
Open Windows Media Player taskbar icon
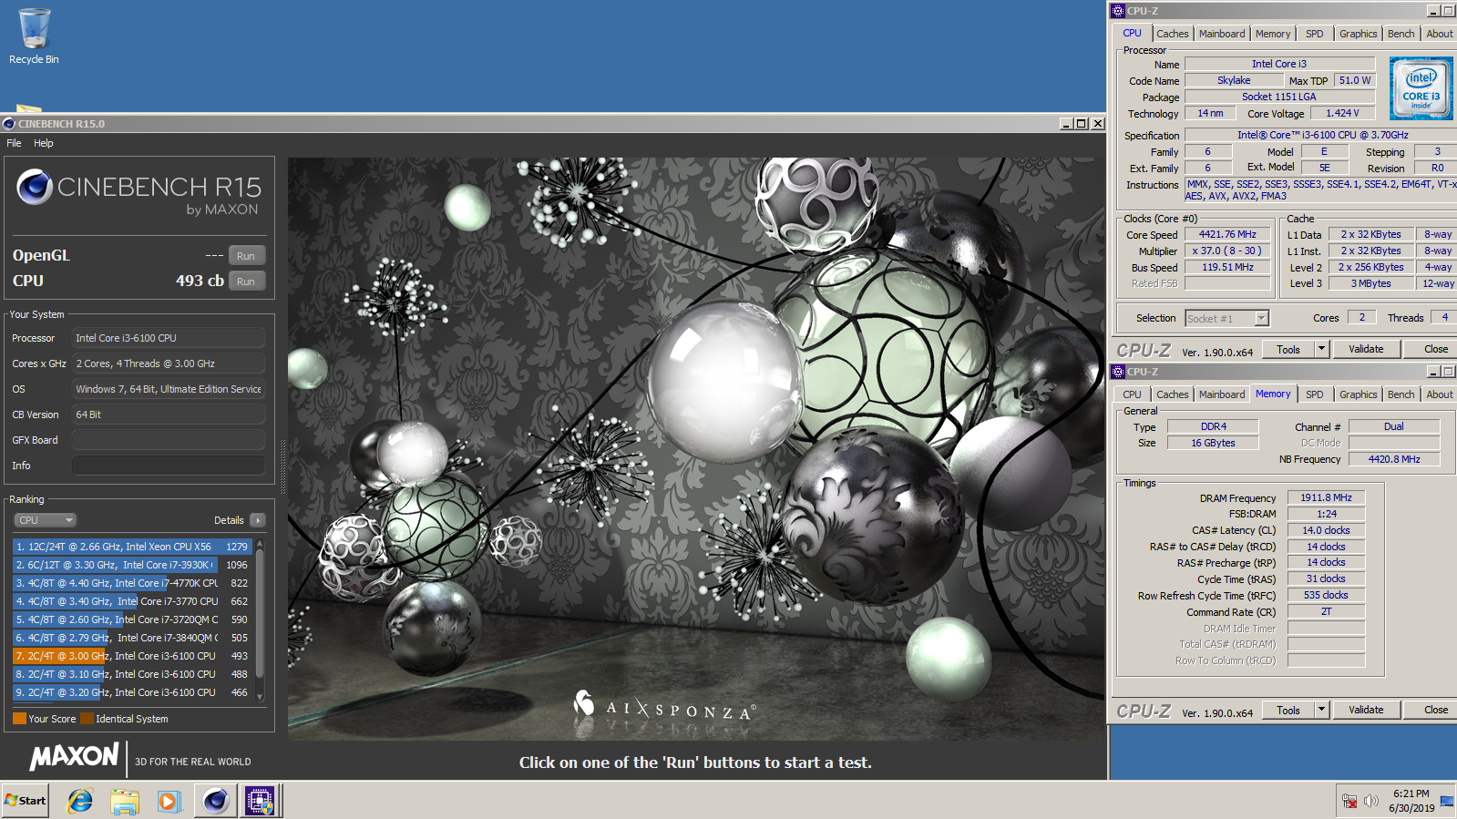169,801
